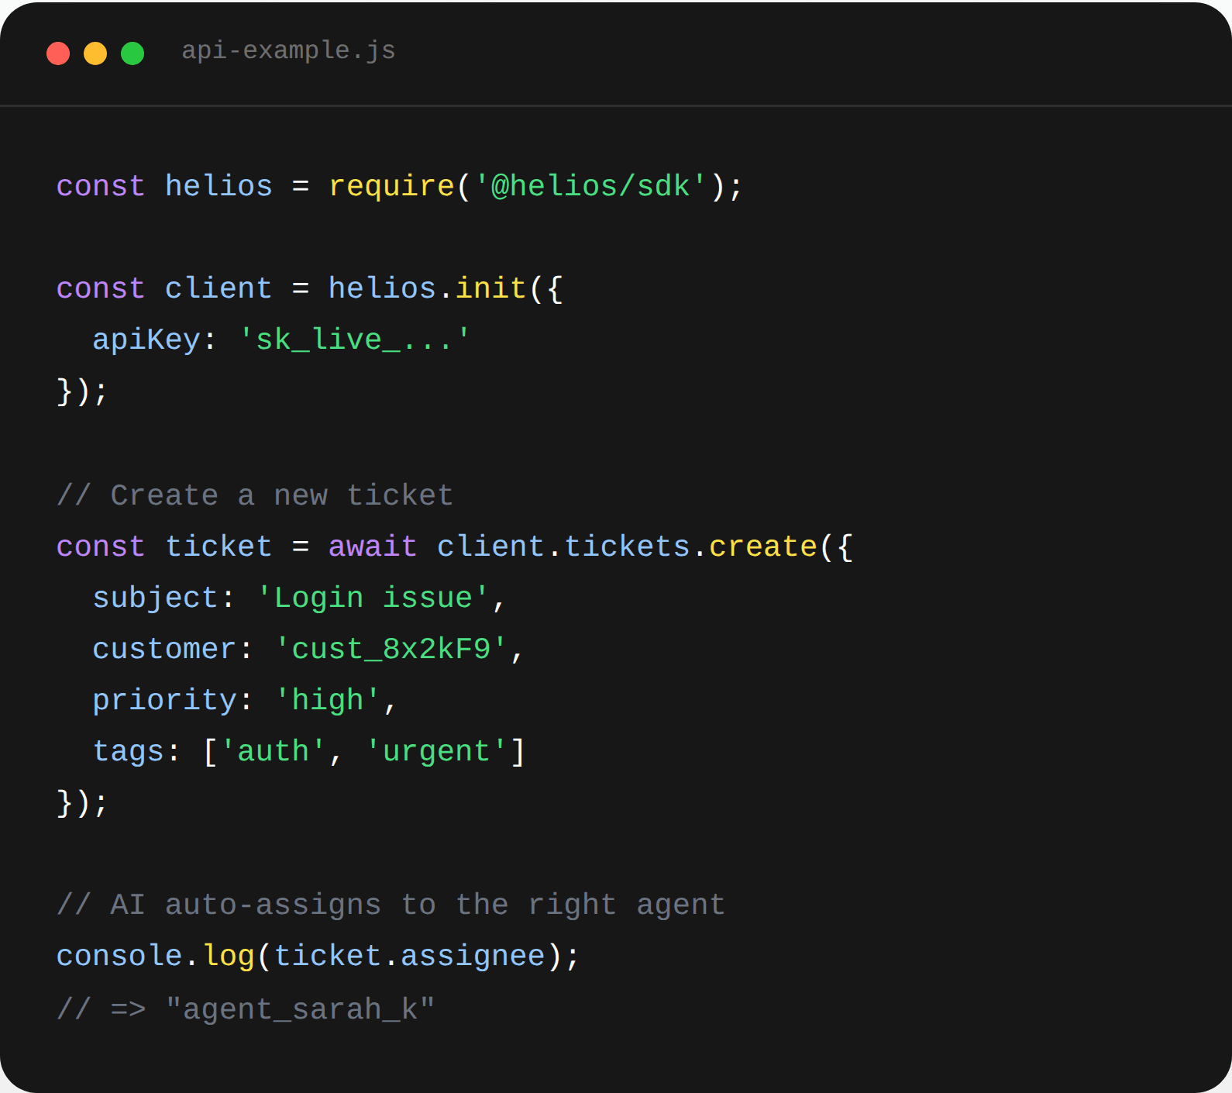Click the 'urgent' tag string
Viewport: 1232px width, 1093px height.
tap(436, 752)
